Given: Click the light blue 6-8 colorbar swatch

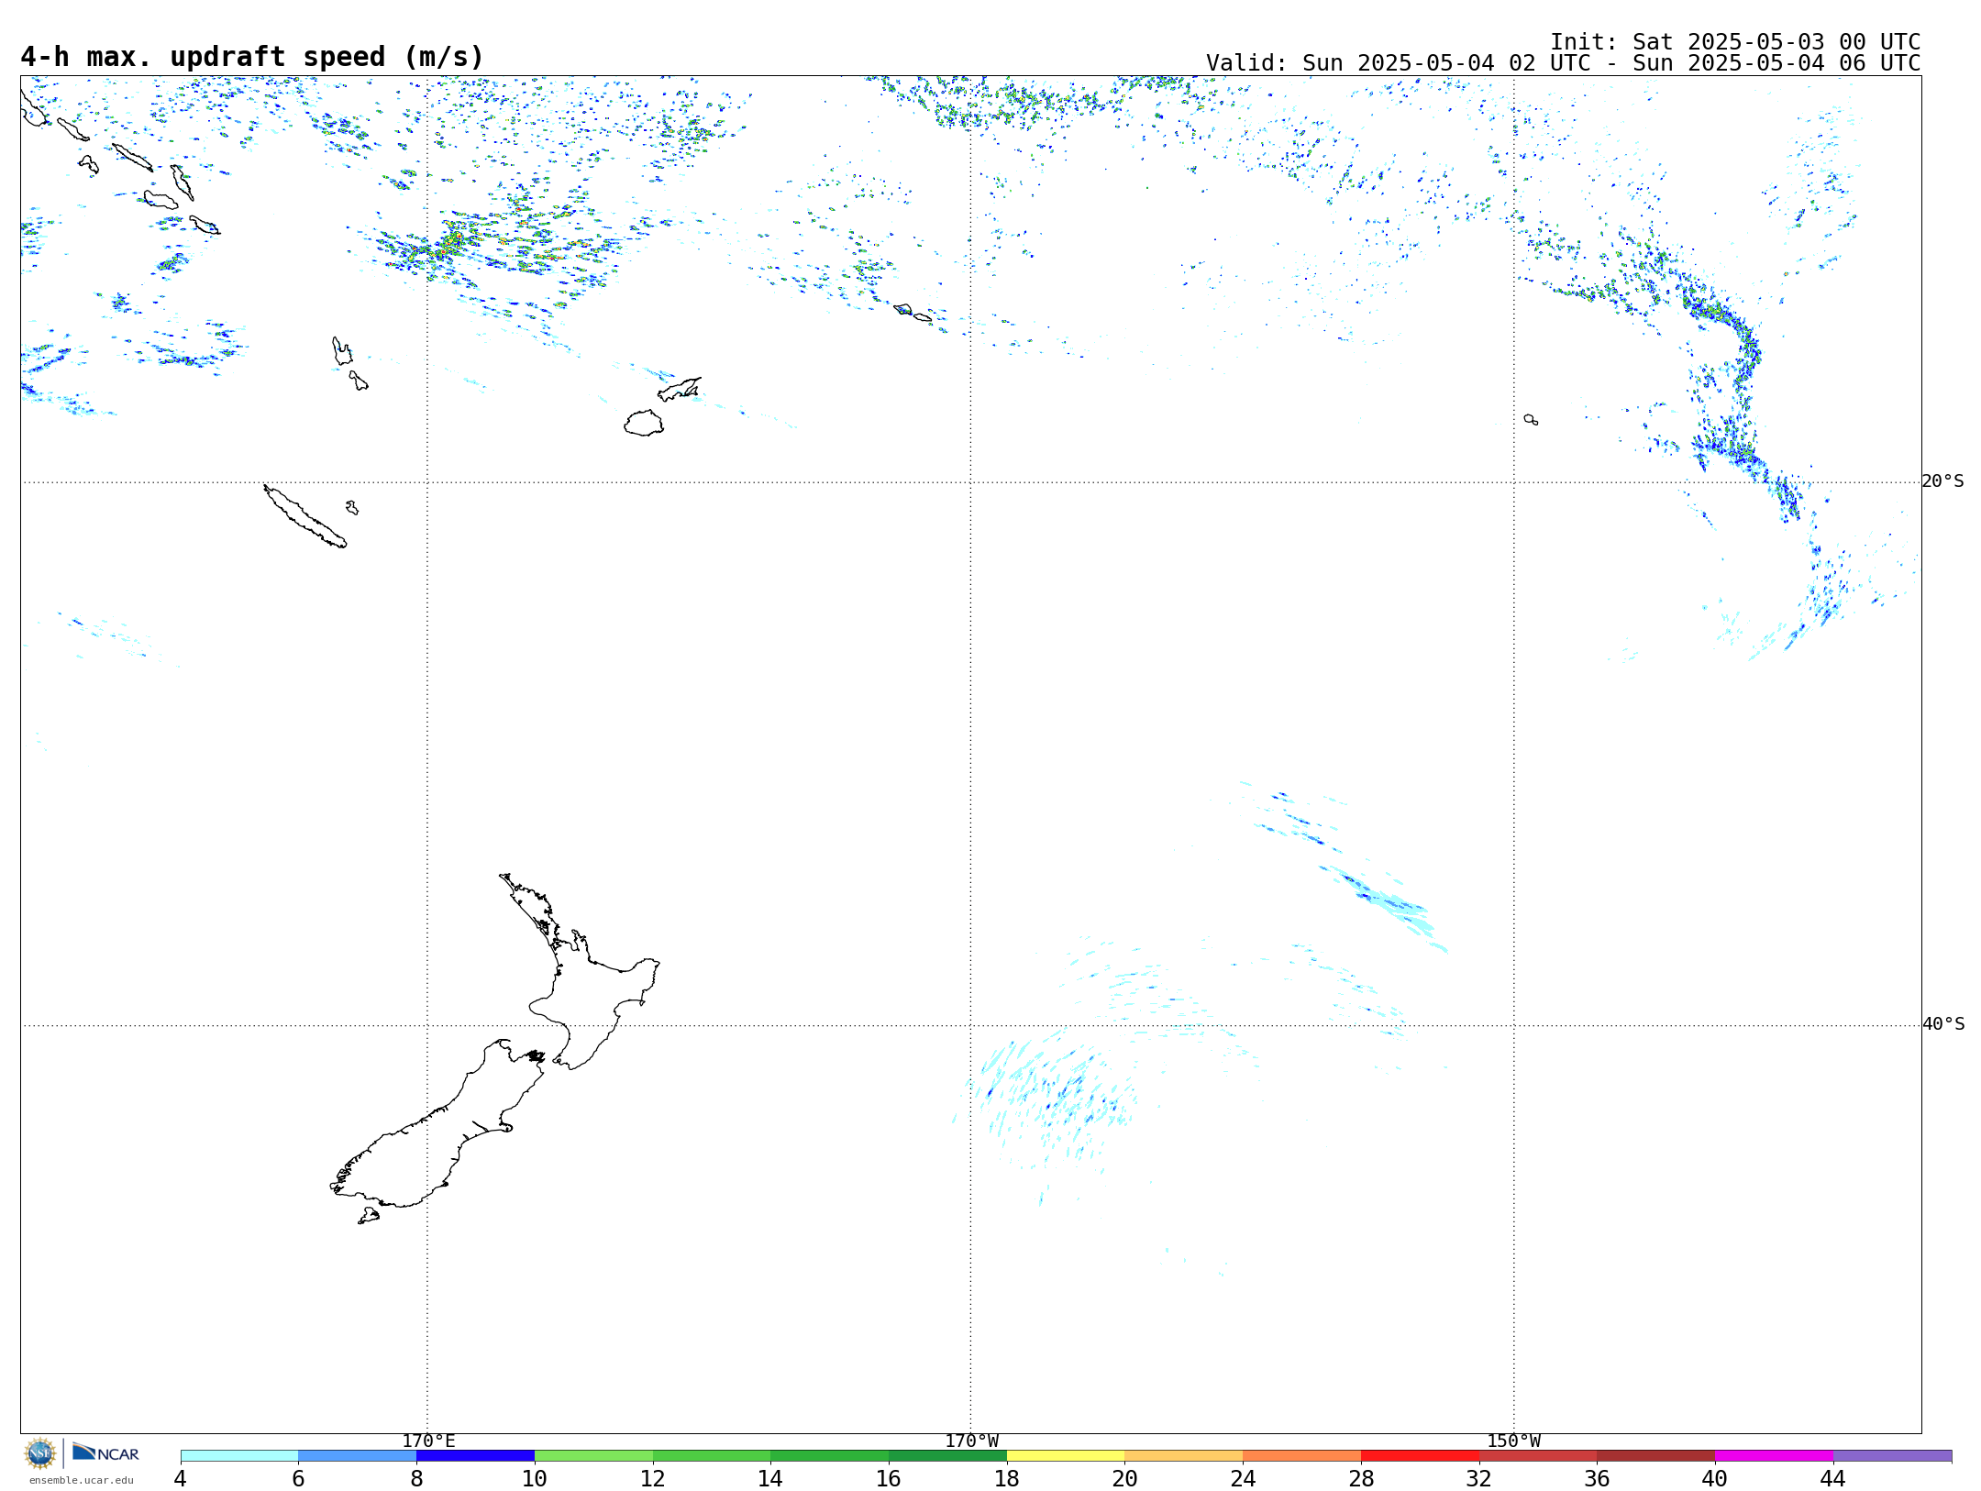Looking at the screenshot, I should click(357, 1456).
